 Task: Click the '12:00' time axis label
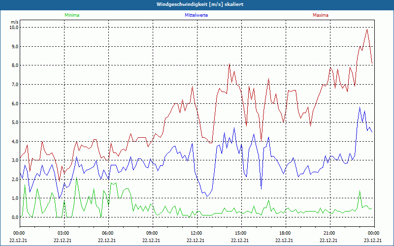coord(197,233)
